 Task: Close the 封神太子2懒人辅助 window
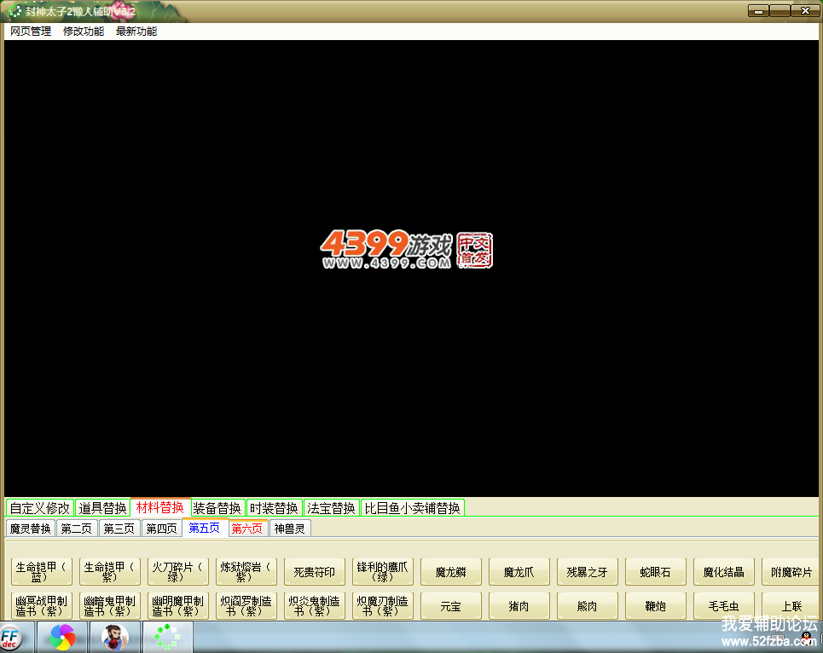click(805, 10)
